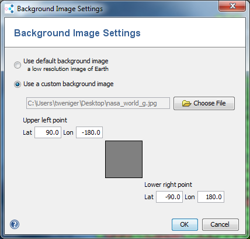Click the folder icon on Choose File

tap(186, 103)
